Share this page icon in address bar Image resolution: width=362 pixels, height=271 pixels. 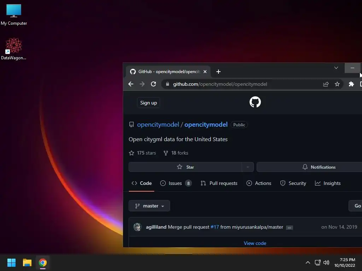(326, 84)
